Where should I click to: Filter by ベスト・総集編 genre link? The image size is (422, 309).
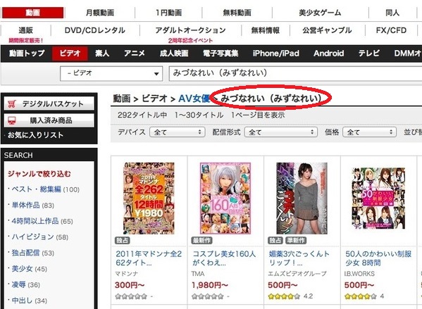37,189
